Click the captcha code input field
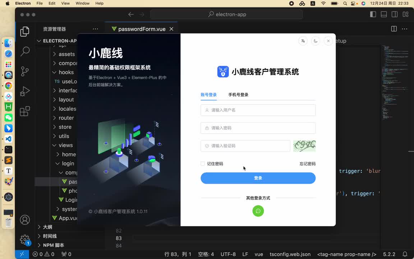This screenshot has width=414, height=259. tap(245, 146)
